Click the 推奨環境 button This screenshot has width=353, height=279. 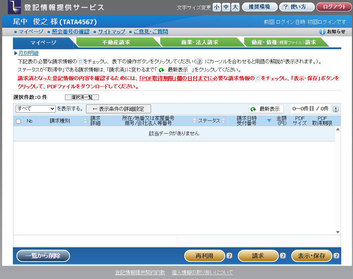point(259,7)
